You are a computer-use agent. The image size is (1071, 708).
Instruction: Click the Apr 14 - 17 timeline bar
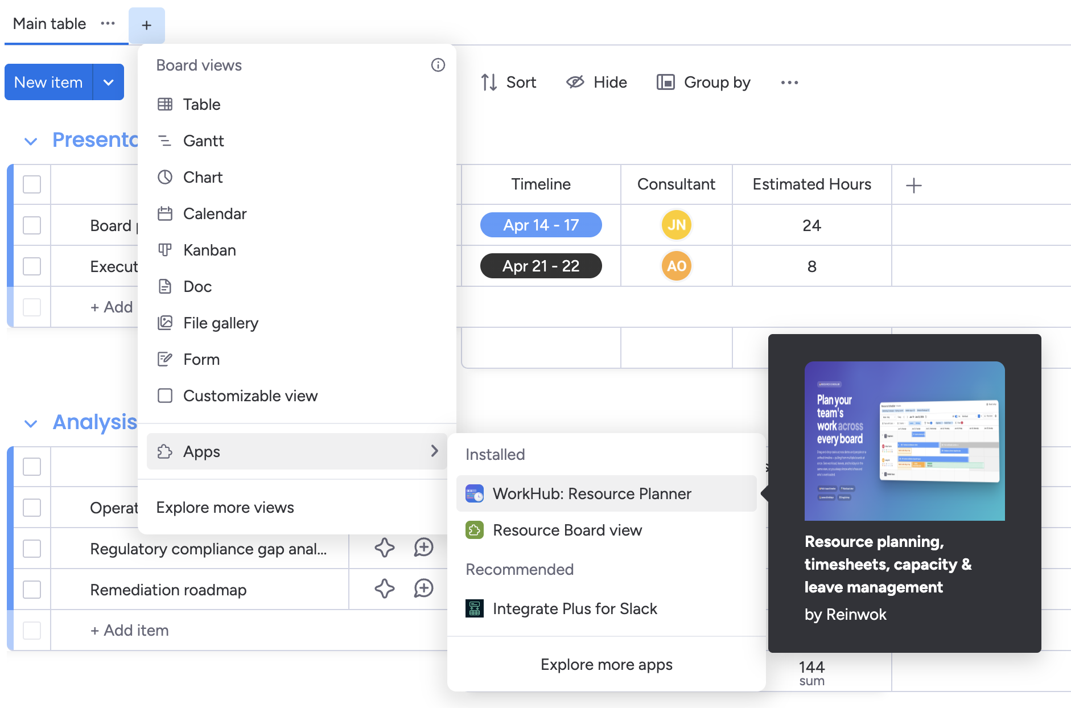(x=541, y=225)
